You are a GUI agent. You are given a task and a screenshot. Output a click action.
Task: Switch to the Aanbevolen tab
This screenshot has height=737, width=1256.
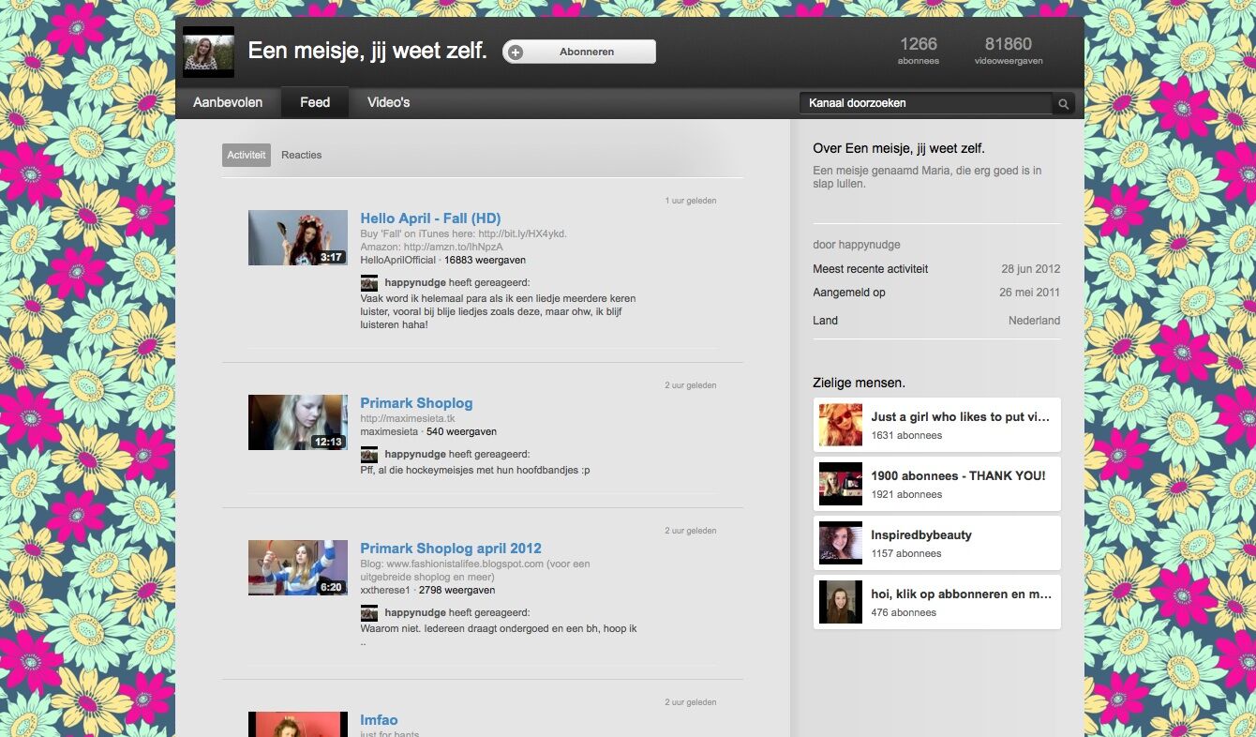tap(228, 102)
